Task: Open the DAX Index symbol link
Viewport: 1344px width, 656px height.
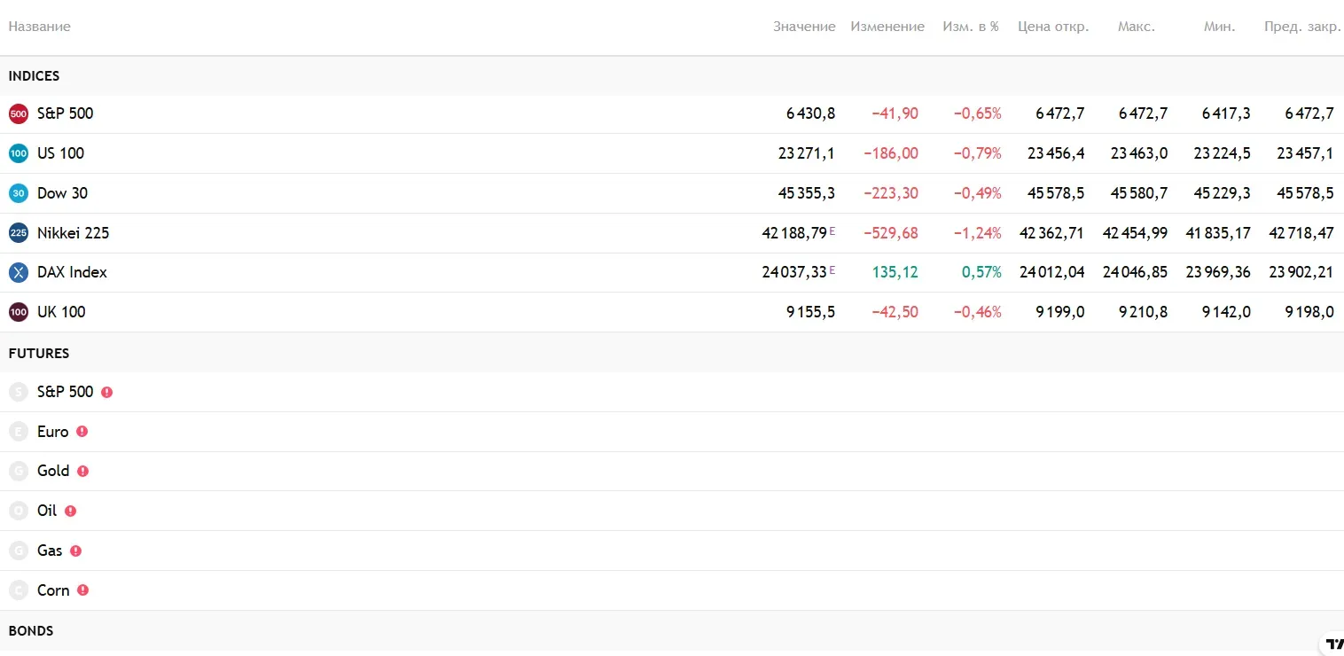Action: (72, 272)
